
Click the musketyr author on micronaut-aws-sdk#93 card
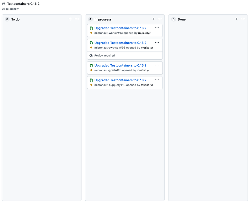pyautogui.click(x=147, y=48)
